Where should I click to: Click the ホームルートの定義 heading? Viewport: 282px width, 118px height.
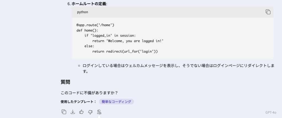(89, 4)
